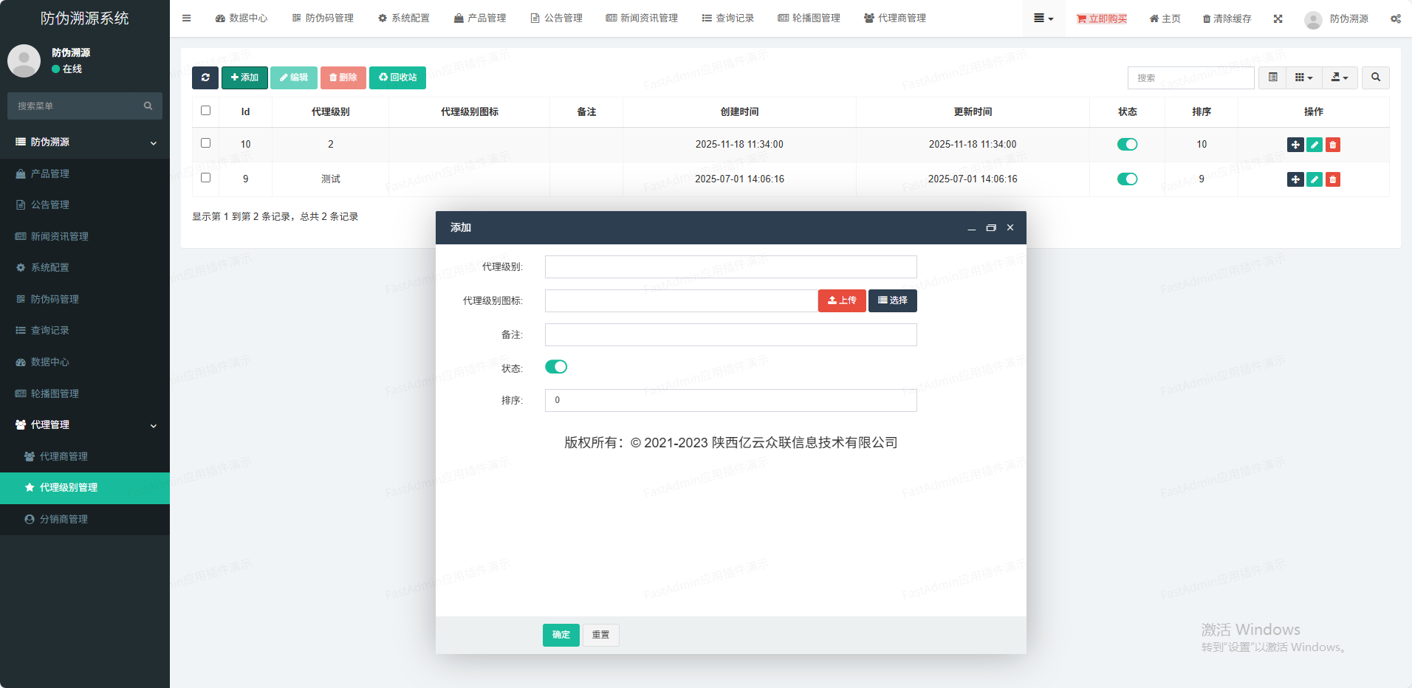Click the hamburger sidebar collapse icon
The height and width of the screenshot is (688, 1412).
coord(186,18)
